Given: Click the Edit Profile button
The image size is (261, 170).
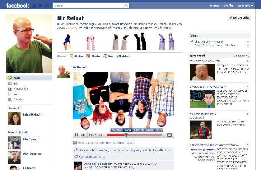Looking at the screenshot, I should click(239, 17).
